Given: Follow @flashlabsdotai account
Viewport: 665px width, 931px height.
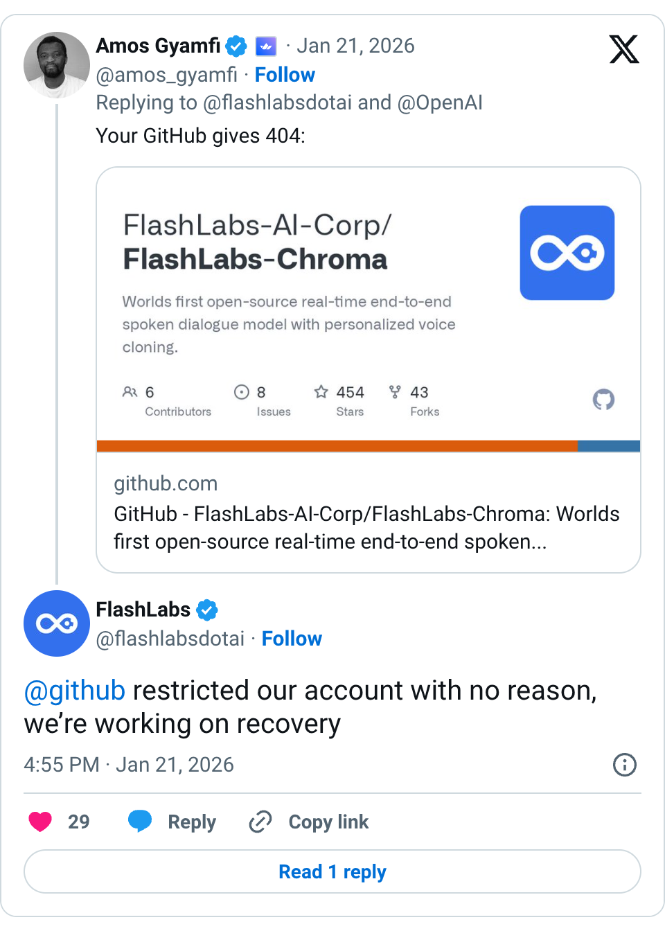Looking at the screenshot, I should [x=292, y=639].
